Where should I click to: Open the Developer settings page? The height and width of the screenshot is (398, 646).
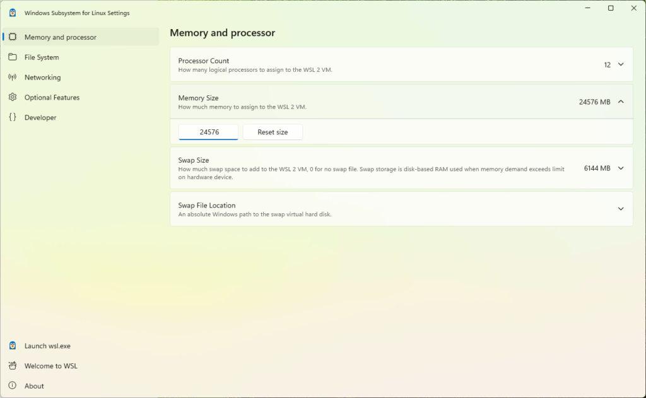[x=81, y=117]
